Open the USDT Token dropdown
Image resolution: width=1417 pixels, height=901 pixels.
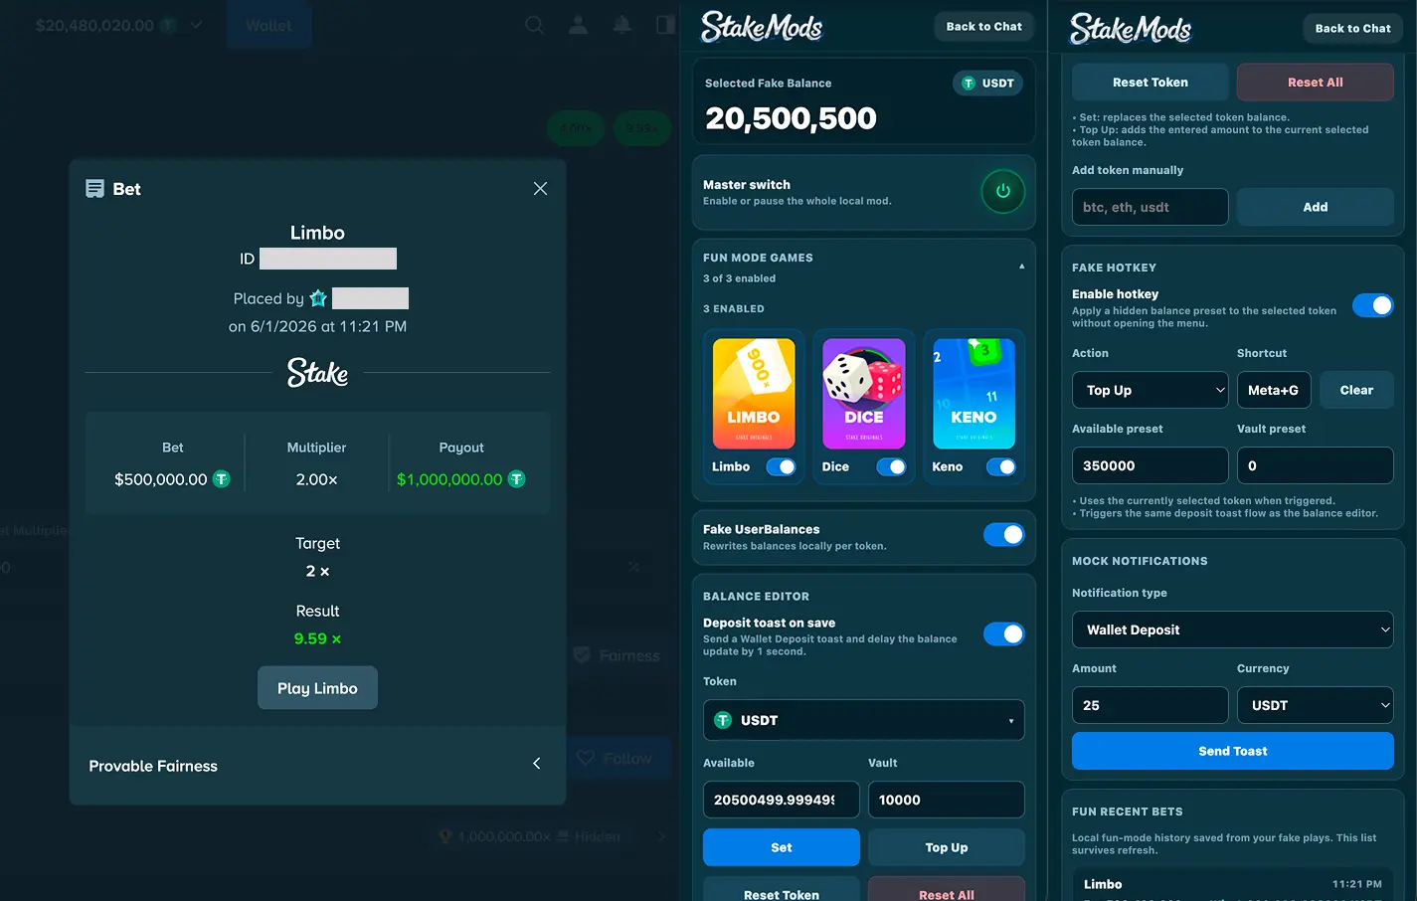pos(863,720)
